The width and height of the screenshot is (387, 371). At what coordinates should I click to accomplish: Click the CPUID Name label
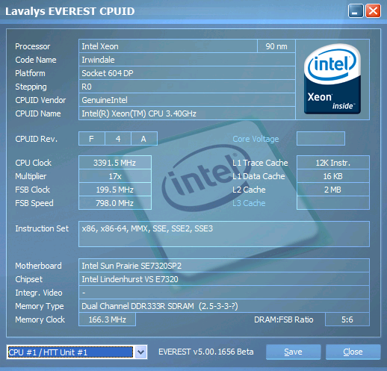pyautogui.click(x=38, y=113)
